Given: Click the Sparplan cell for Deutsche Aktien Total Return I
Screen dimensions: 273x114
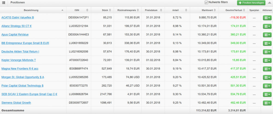Looking at the screenshot, I should 254,52.
